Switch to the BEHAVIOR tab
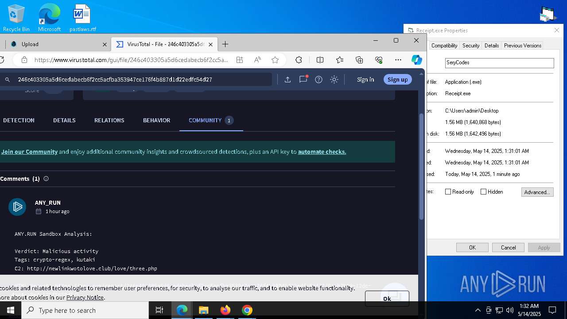567x319 pixels. click(x=156, y=120)
